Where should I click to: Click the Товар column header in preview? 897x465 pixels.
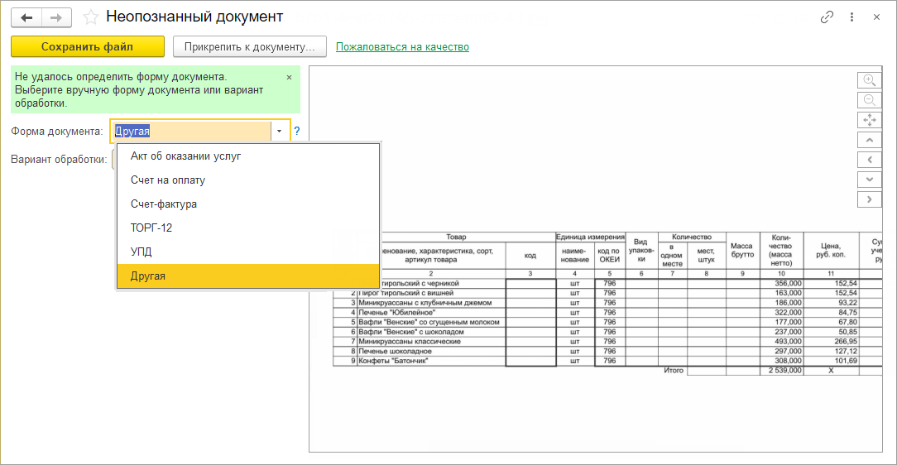tap(456, 237)
